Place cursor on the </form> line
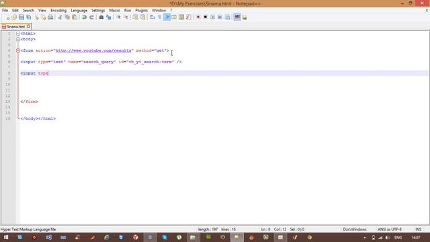Image resolution: width=430 pixels, height=242 pixels. click(x=29, y=102)
